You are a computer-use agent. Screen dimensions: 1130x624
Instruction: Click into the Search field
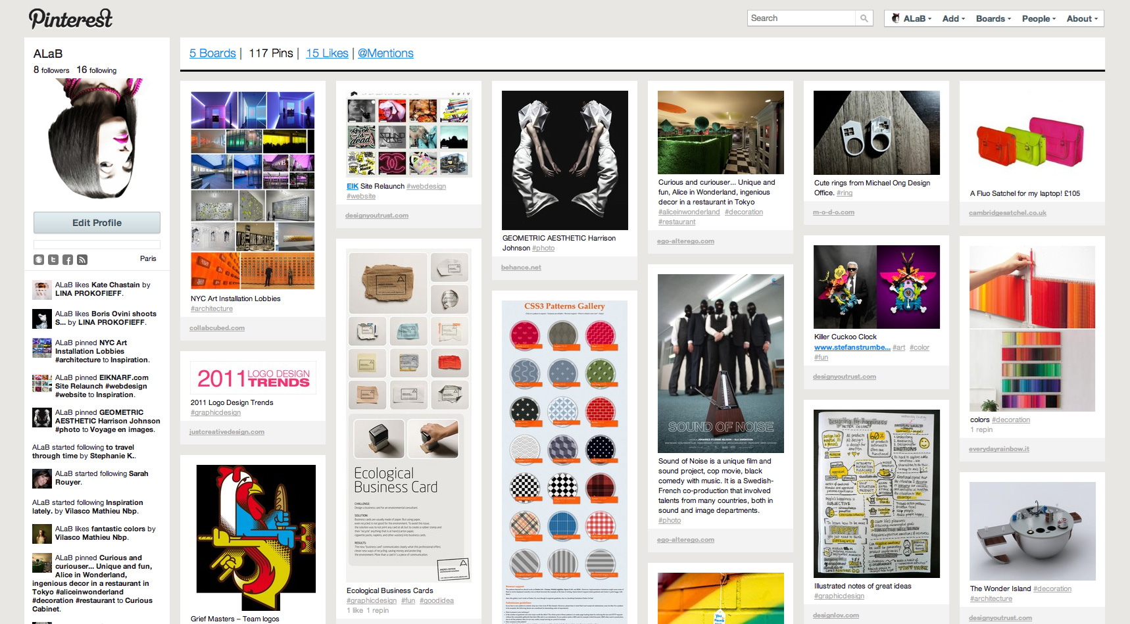point(801,18)
